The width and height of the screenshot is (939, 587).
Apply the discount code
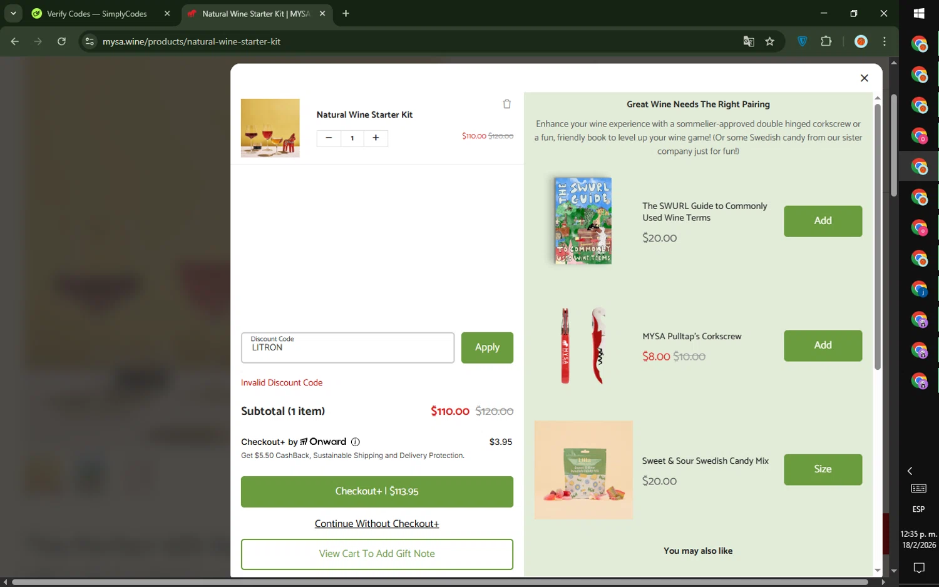pyautogui.click(x=487, y=348)
